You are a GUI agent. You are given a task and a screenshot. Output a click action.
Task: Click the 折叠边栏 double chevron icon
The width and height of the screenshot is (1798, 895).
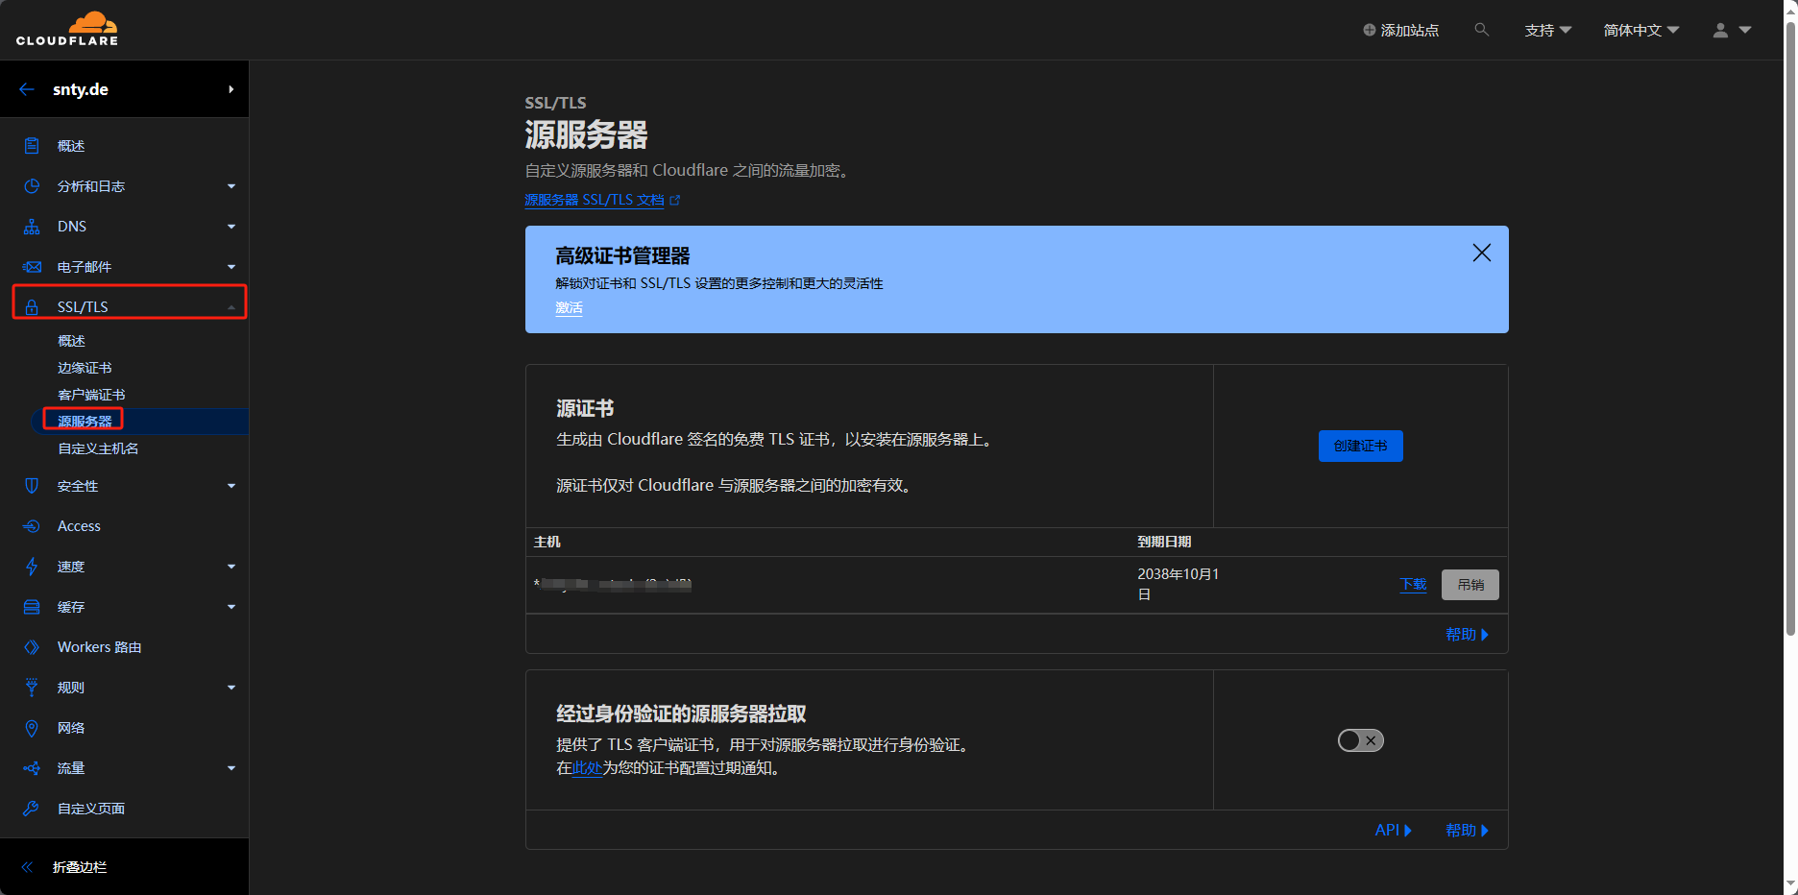(x=27, y=867)
